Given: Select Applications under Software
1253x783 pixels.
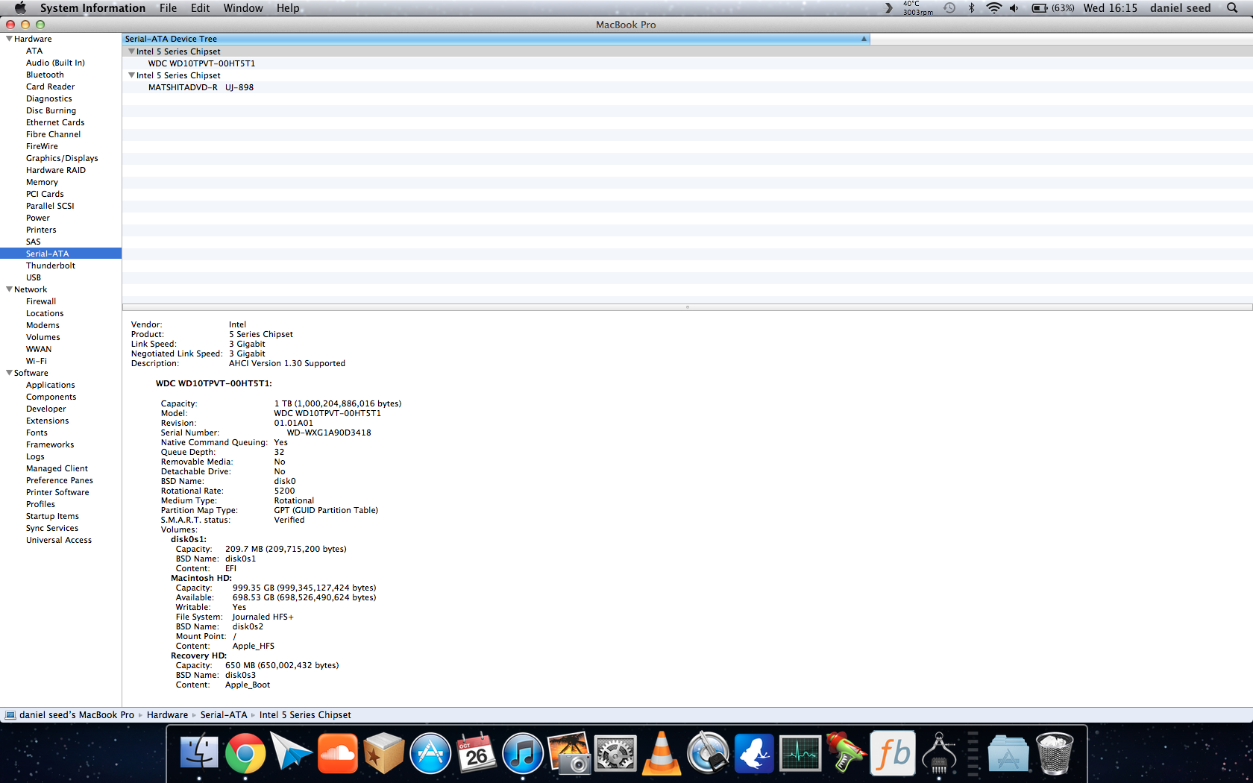Looking at the screenshot, I should click(x=51, y=385).
